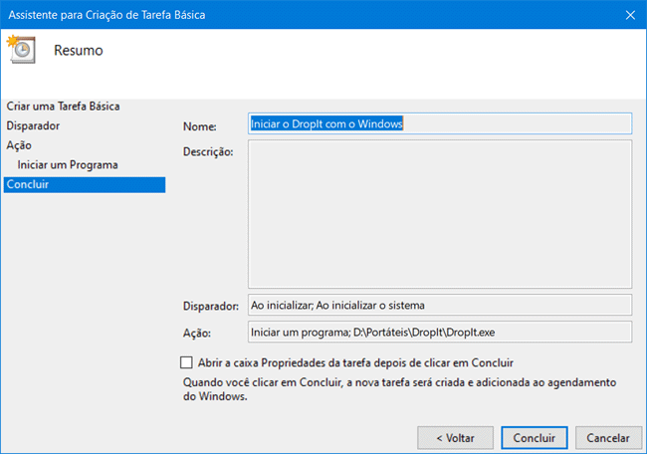Viewport: 647px width, 454px height.
Task: Click into the Nome text field
Action: [439, 123]
